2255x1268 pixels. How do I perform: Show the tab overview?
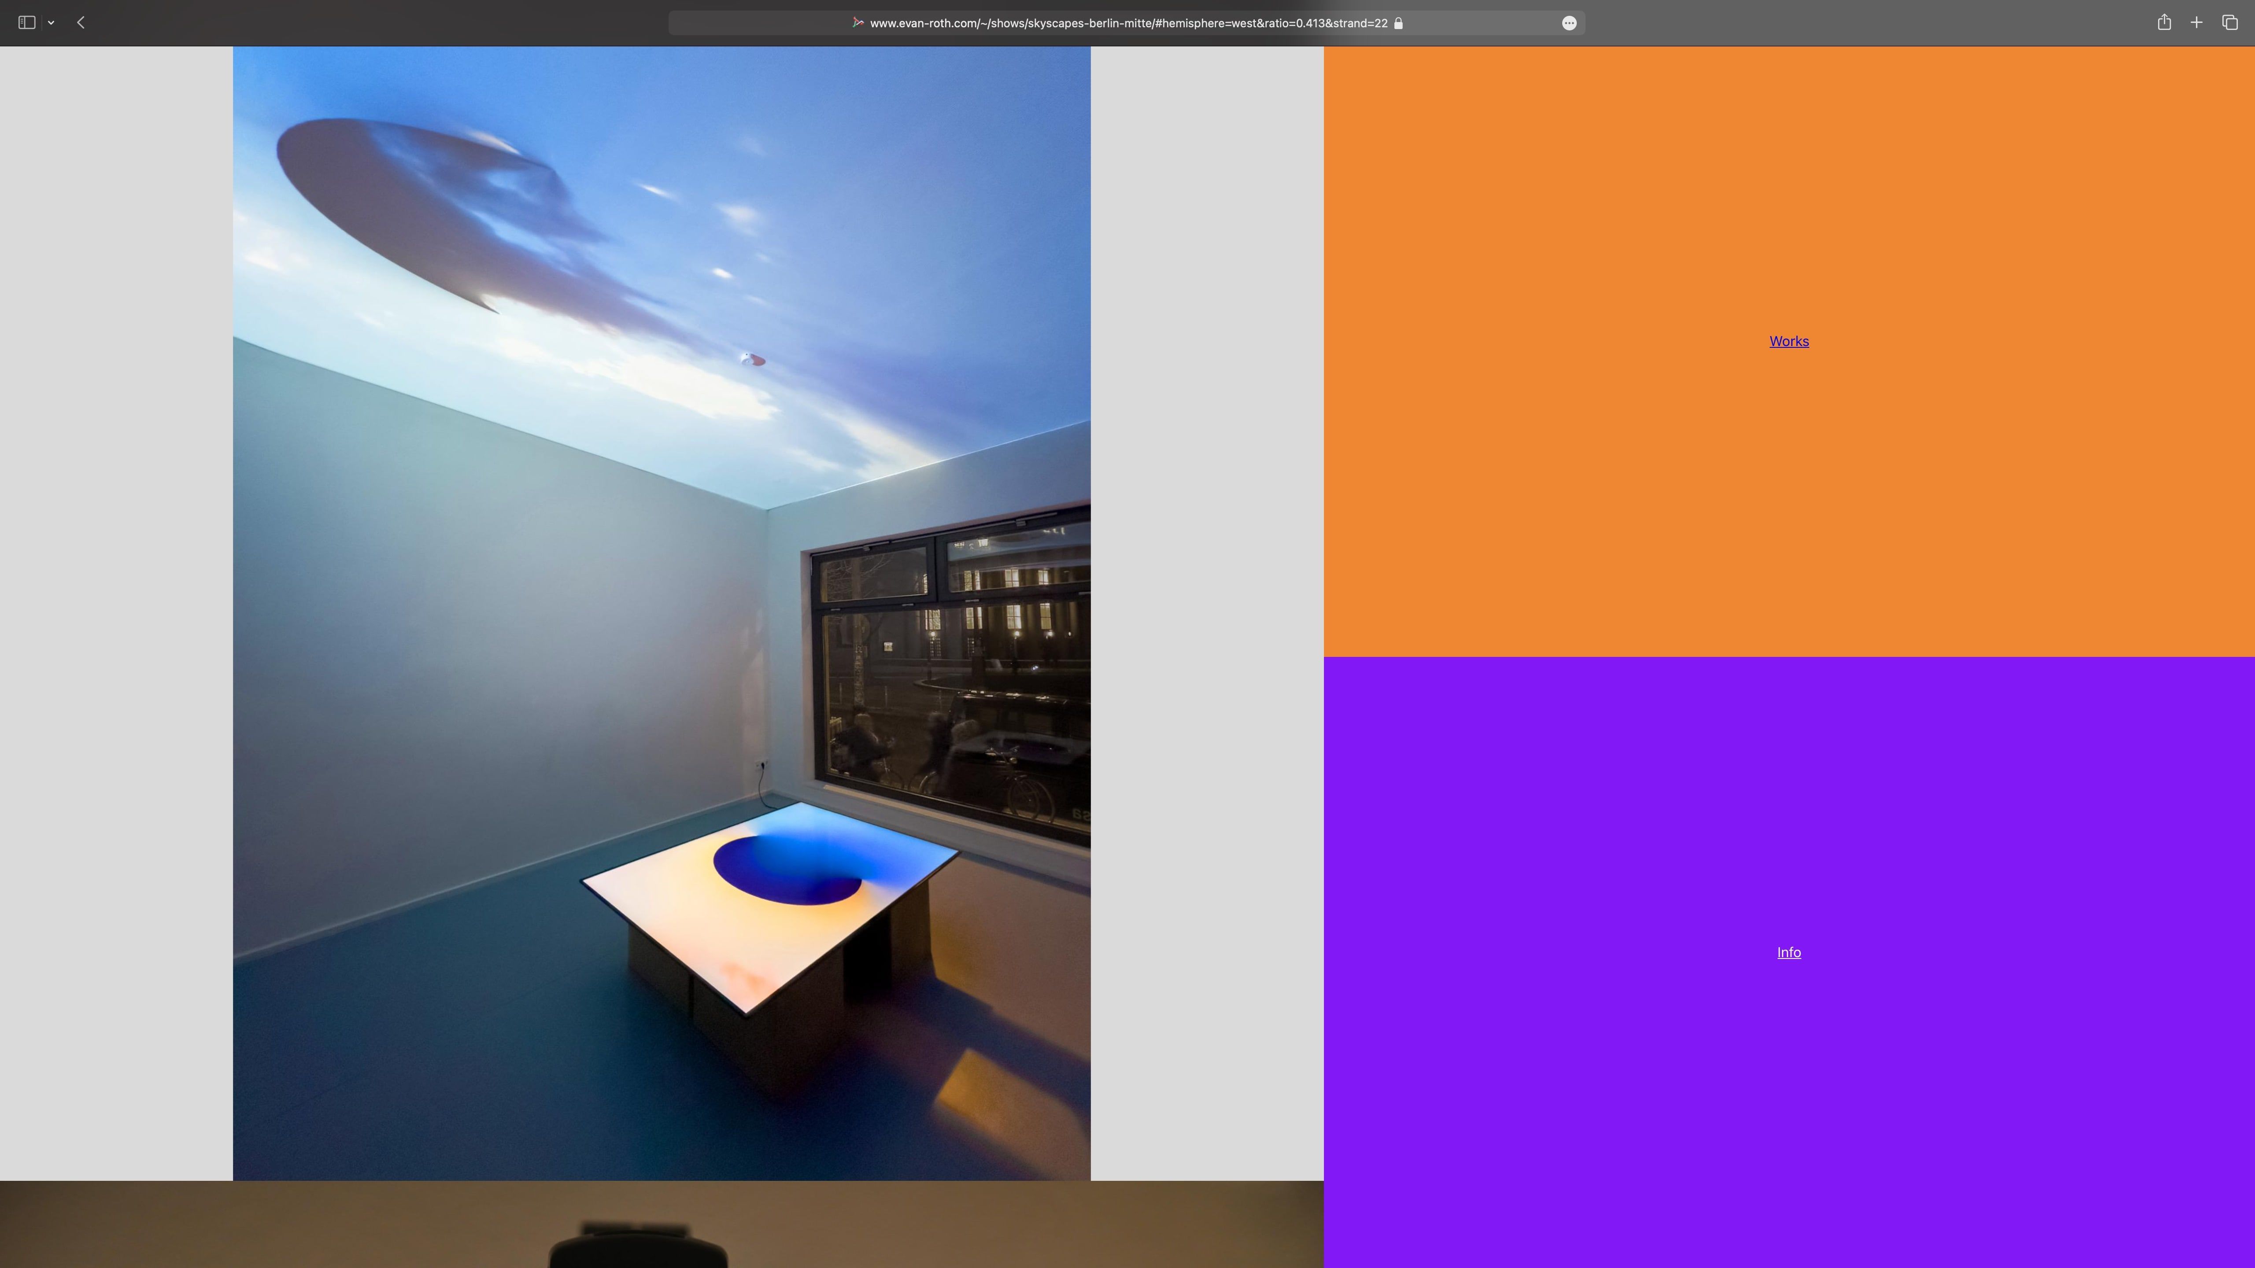click(x=2229, y=23)
